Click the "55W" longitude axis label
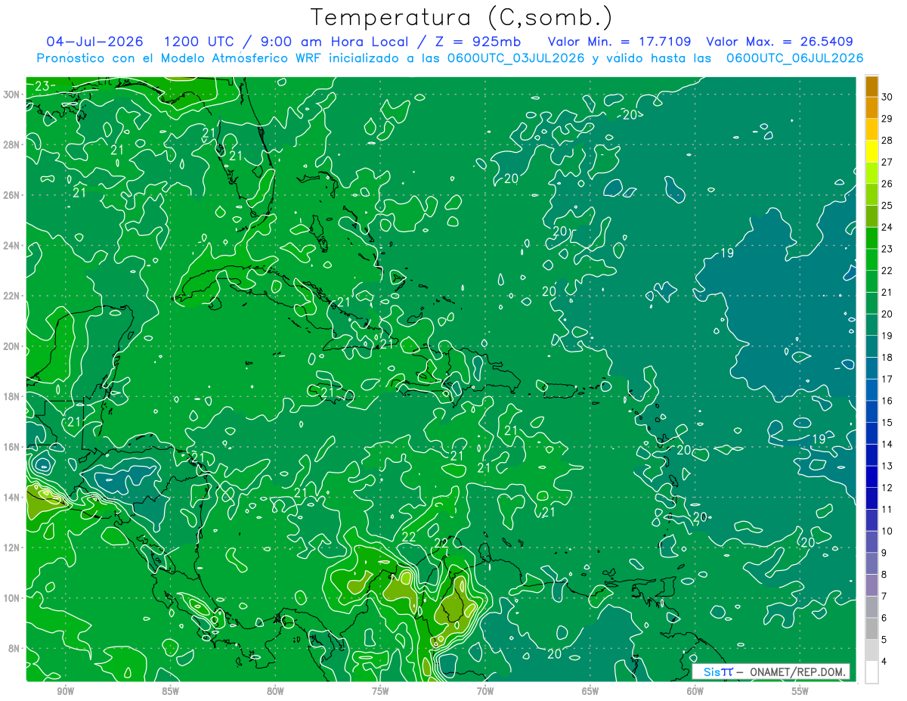Image resolution: width=907 pixels, height=701 pixels. point(800,691)
